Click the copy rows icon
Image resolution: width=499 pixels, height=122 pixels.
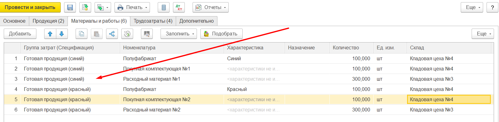82,34
